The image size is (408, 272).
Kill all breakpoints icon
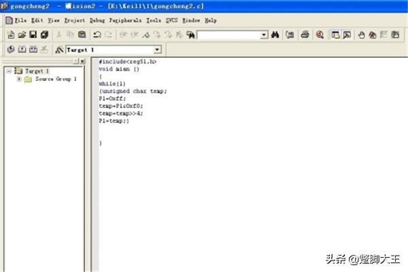[x=373, y=35]
